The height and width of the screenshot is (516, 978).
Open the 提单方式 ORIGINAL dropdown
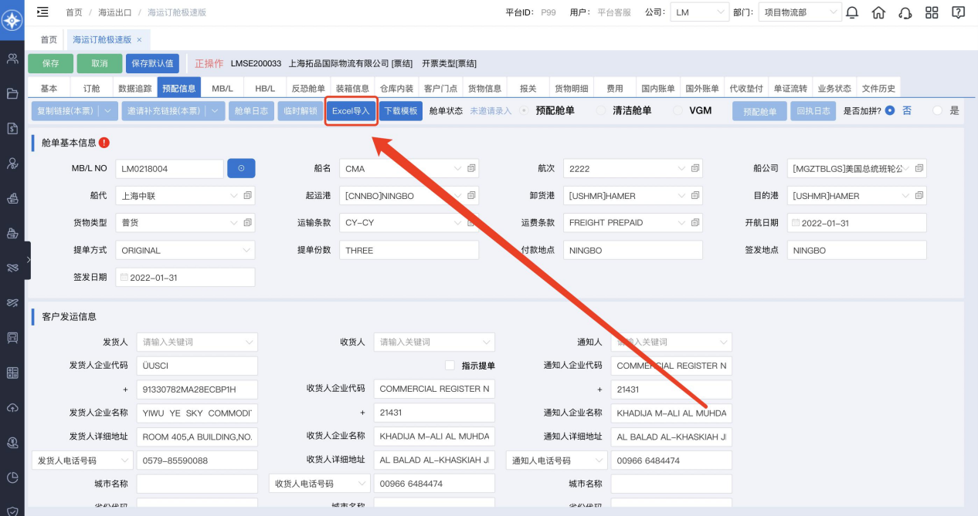tap(185, 251)
